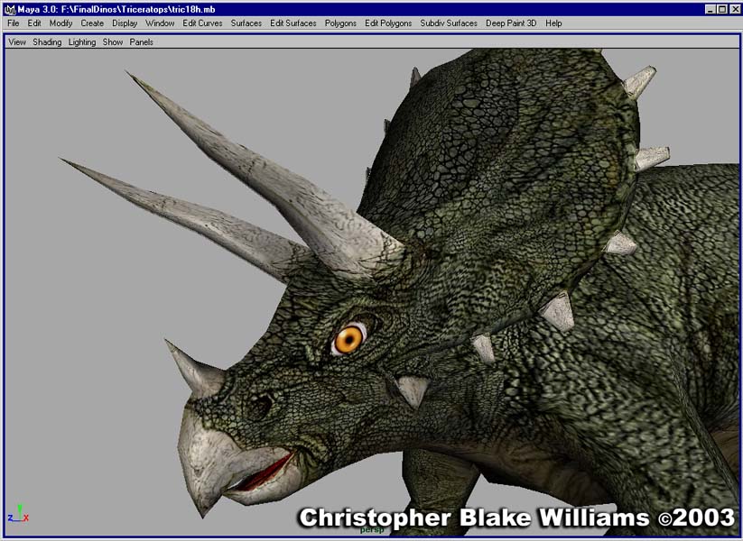Click the XYZ axis indicator in viewport
The height and width of the screenshot is (541, 743).
[18, 514]
